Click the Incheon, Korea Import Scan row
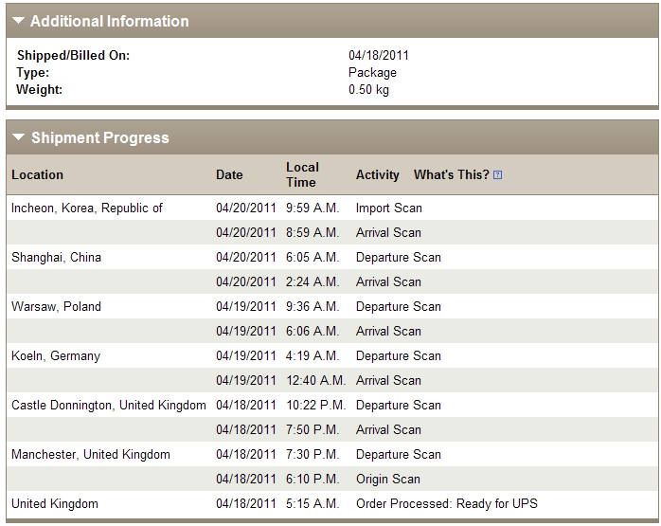This screenshot has height=526, width=661. pyautogui.click(x=332, y=208)
